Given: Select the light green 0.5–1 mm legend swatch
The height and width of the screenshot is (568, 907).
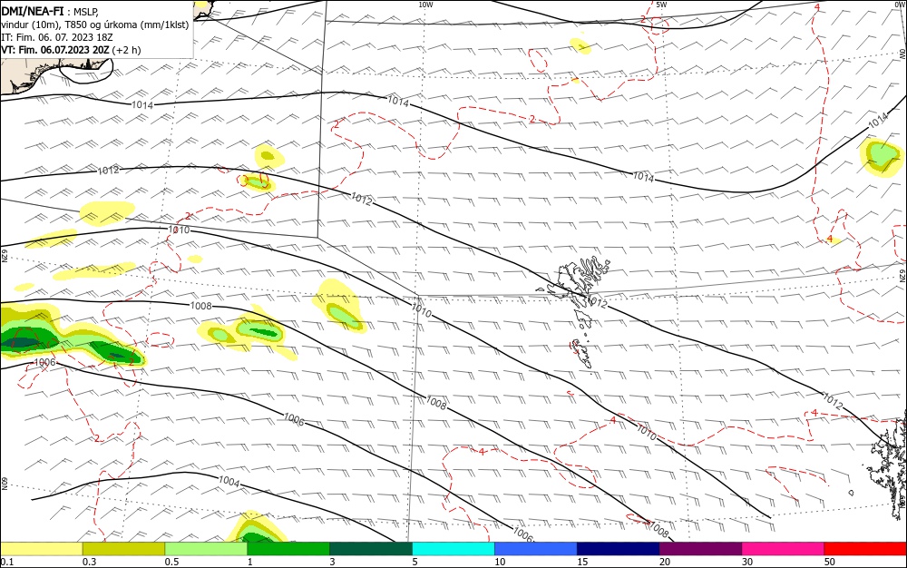Looking at the screenshot, I should [x=206, y=549].
